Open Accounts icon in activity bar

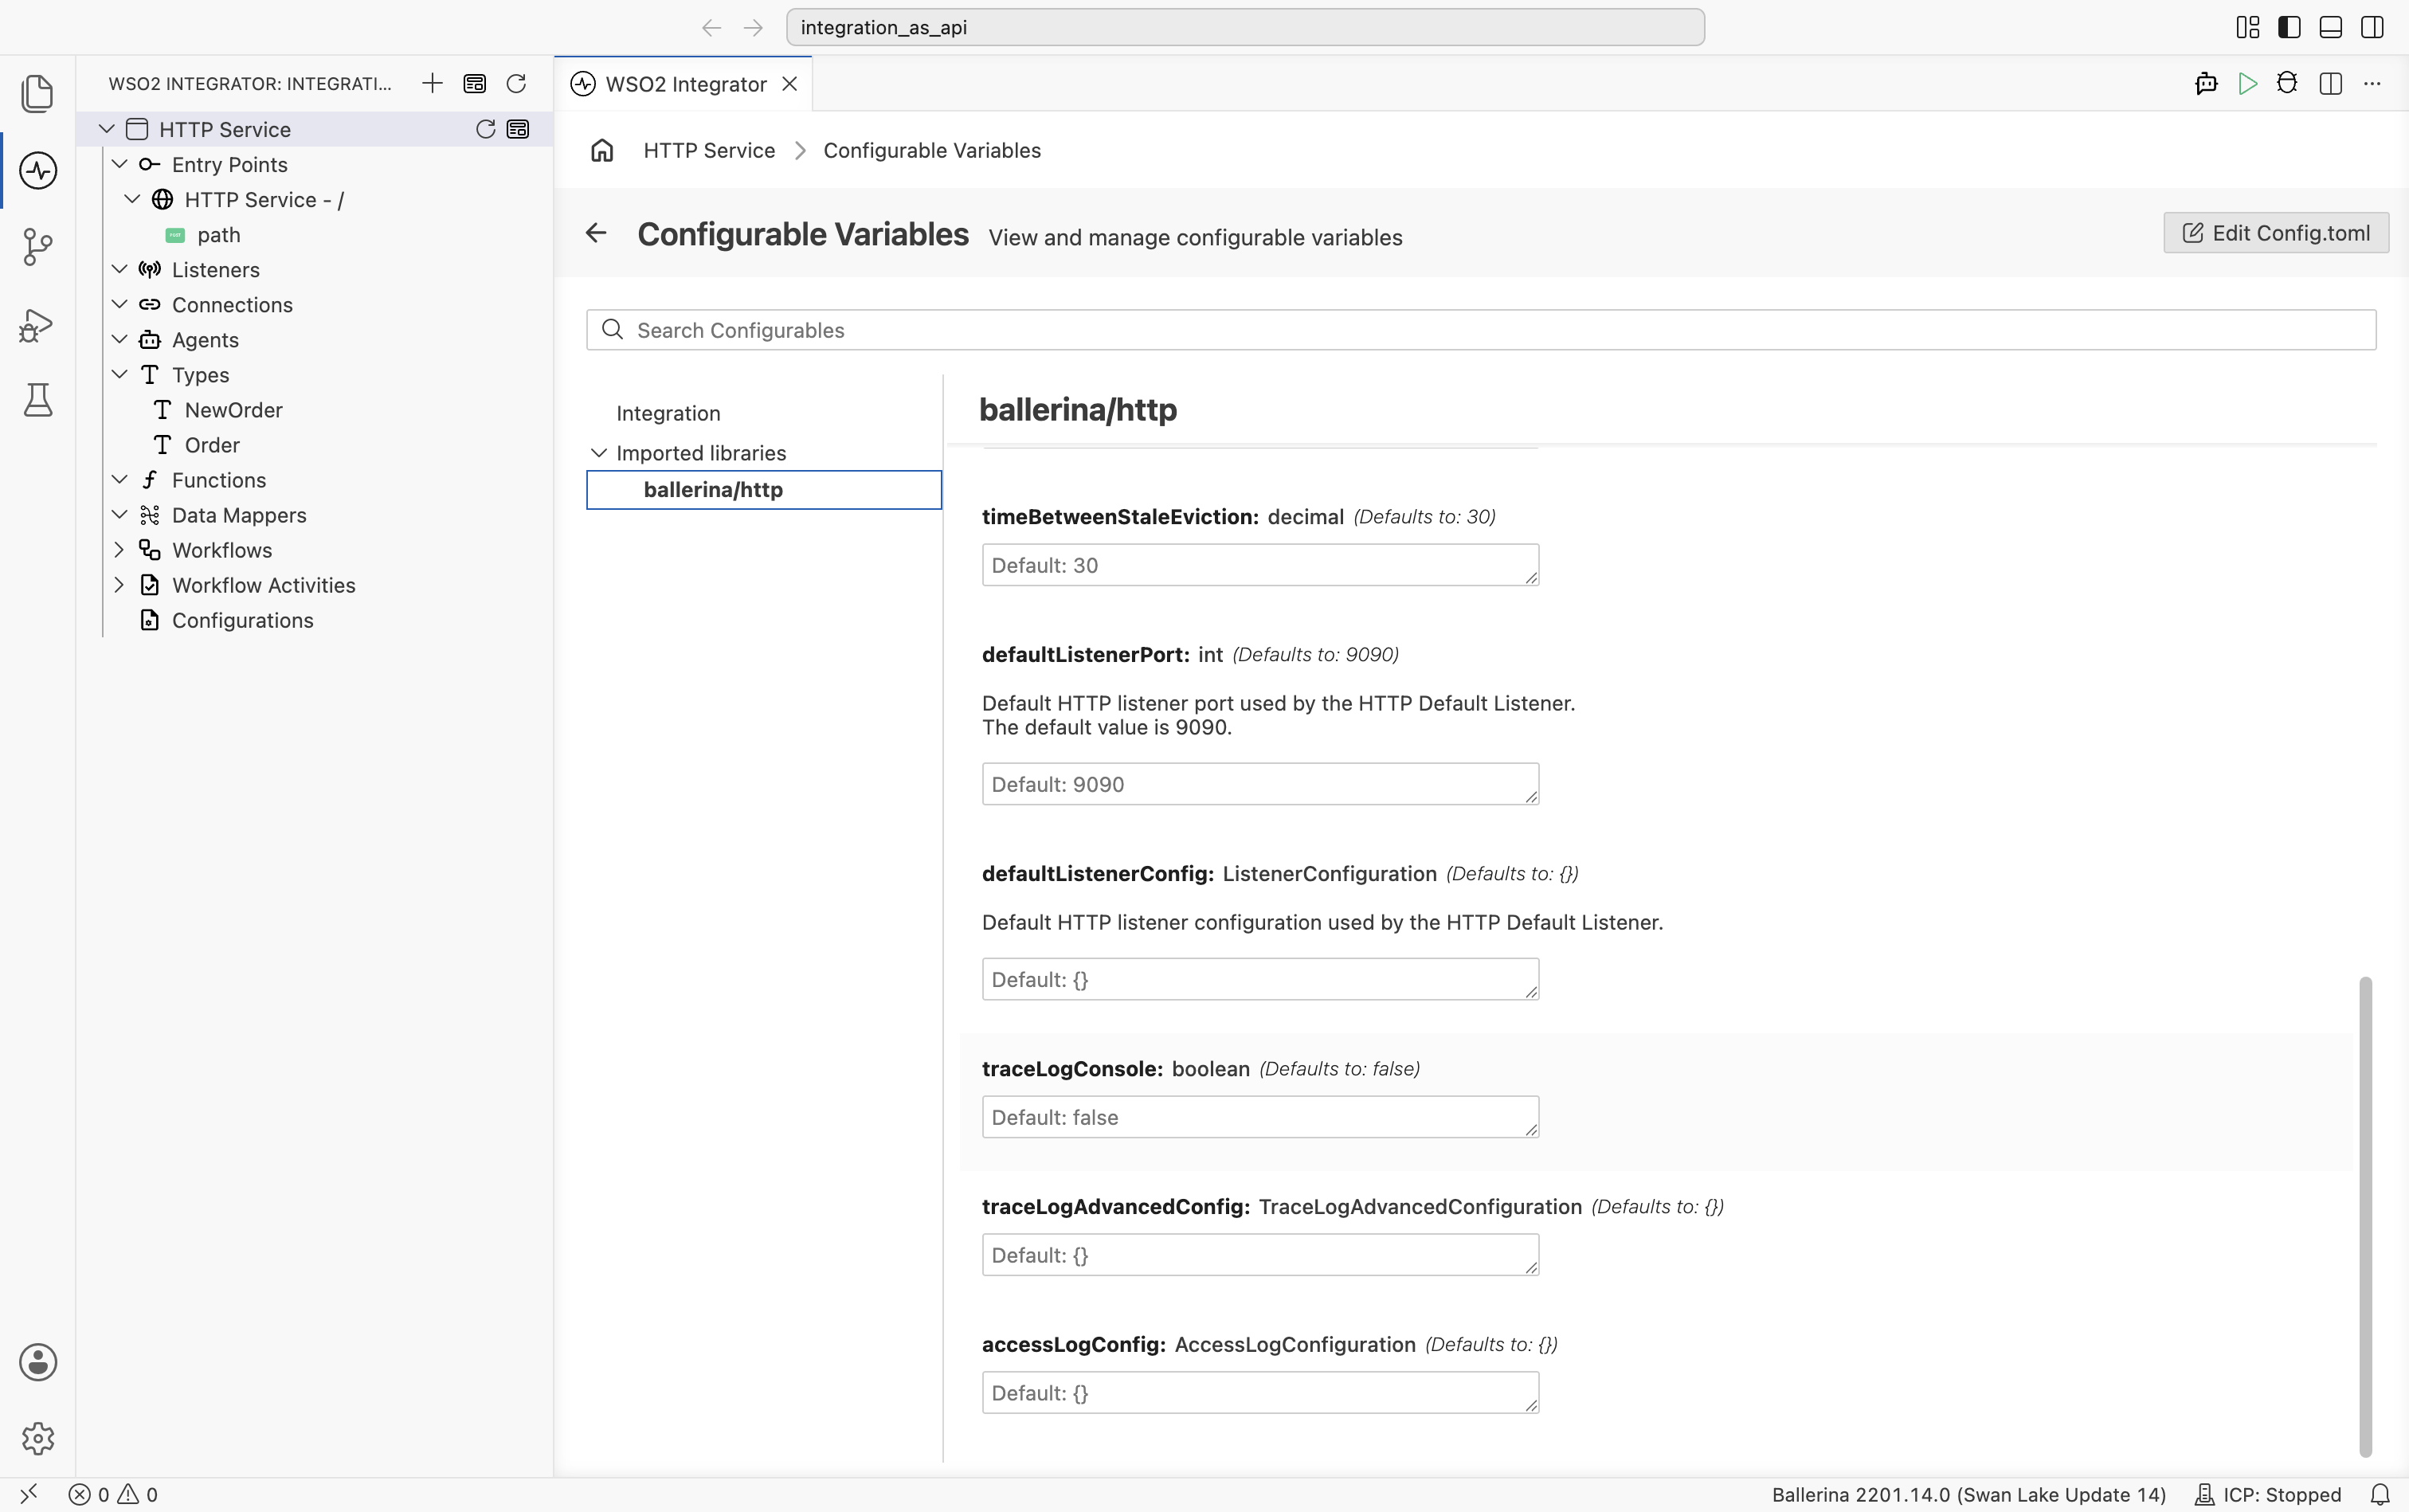pyautogui.click(x=38, y=1362)
